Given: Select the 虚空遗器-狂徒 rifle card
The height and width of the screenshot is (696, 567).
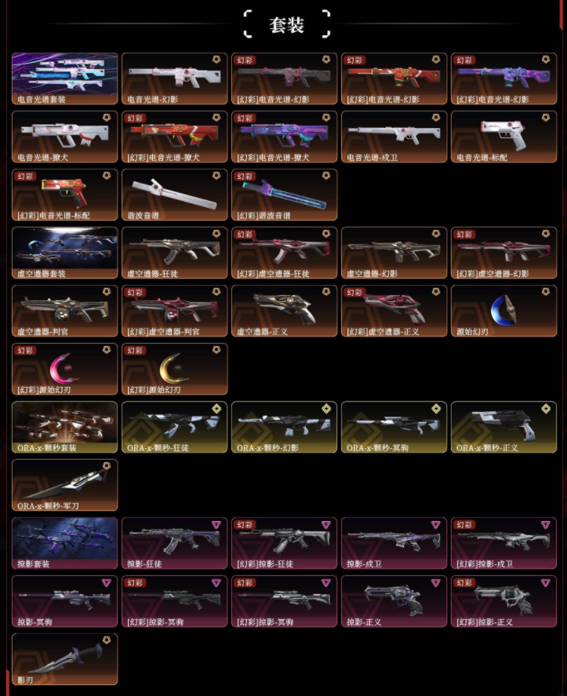Looking at the screenshot, I should (174, 253).
